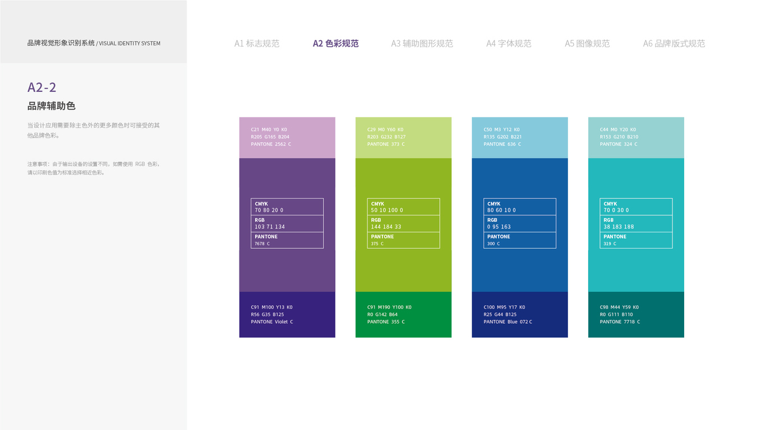Pick the main blue PANTONE 300 C swatch

pyautogui.click(x=520, y=225)
